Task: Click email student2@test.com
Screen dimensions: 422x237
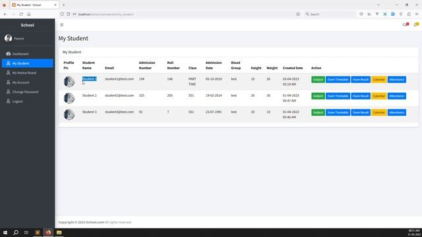Action: 119,95
